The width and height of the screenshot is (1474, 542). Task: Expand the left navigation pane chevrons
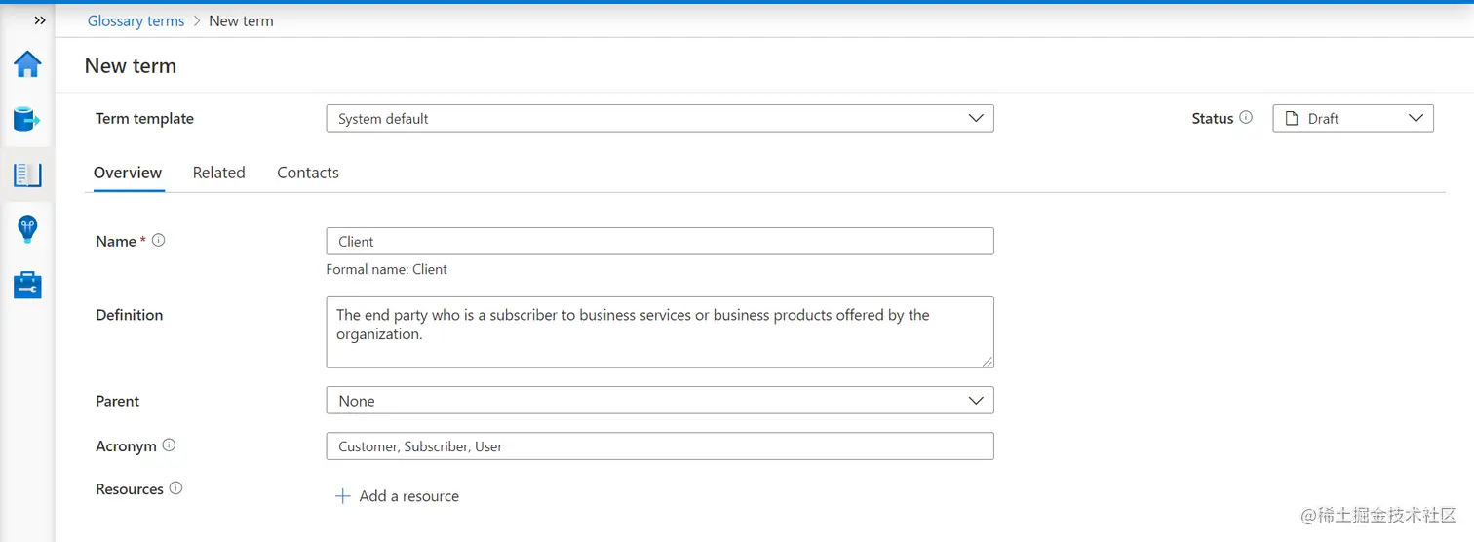tap(40, 20)
